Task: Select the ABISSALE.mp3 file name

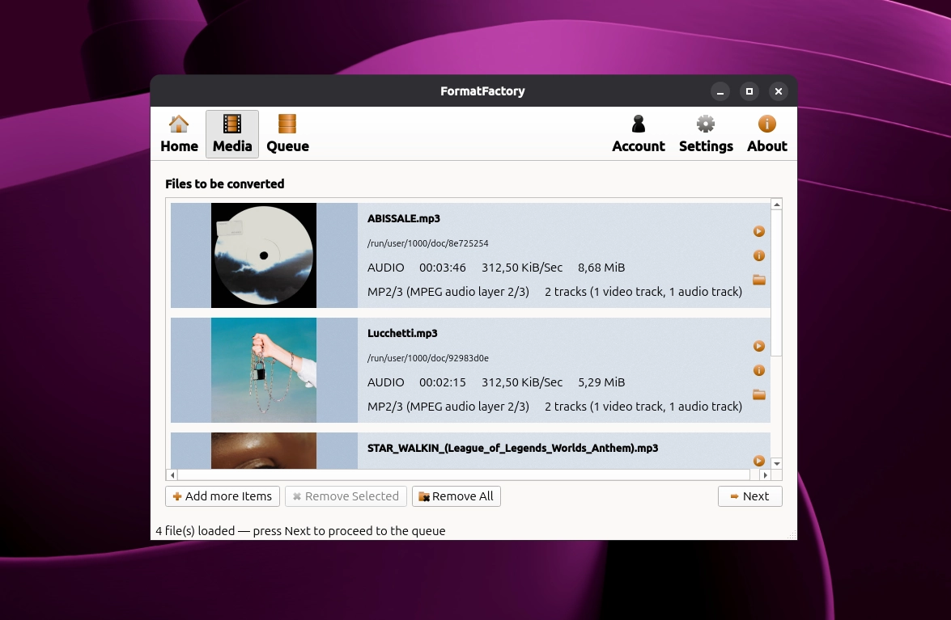Action: pyautogui.click(x=404, y=218)
